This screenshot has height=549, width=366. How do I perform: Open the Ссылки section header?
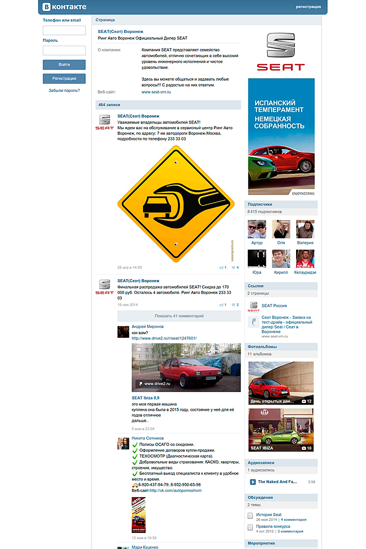pos(281,286)
